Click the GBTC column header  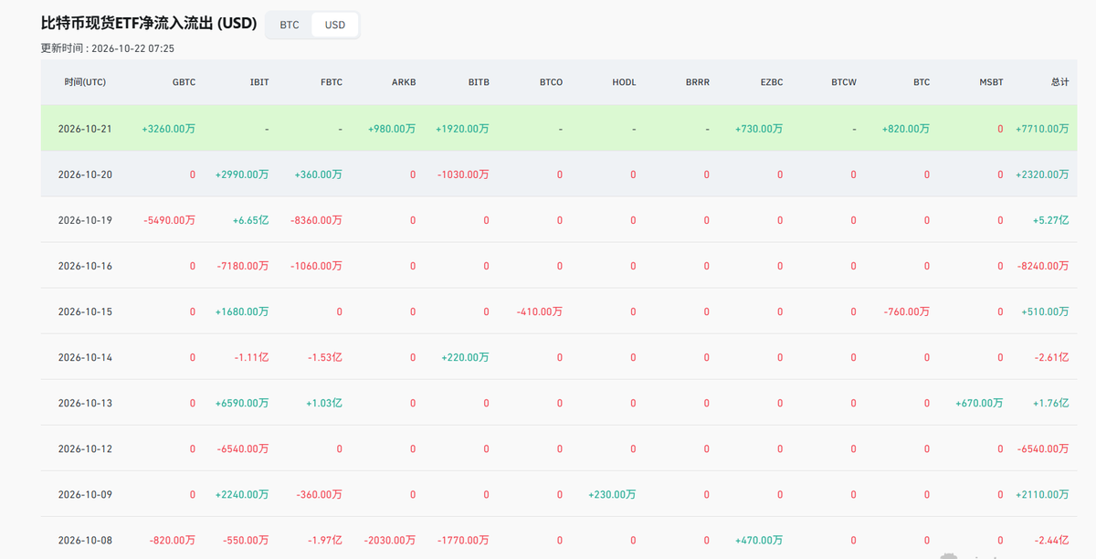tap(184, 82)
